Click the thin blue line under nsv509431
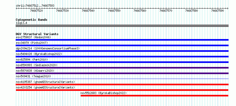The image size is (236, 106). coord(122,79)
